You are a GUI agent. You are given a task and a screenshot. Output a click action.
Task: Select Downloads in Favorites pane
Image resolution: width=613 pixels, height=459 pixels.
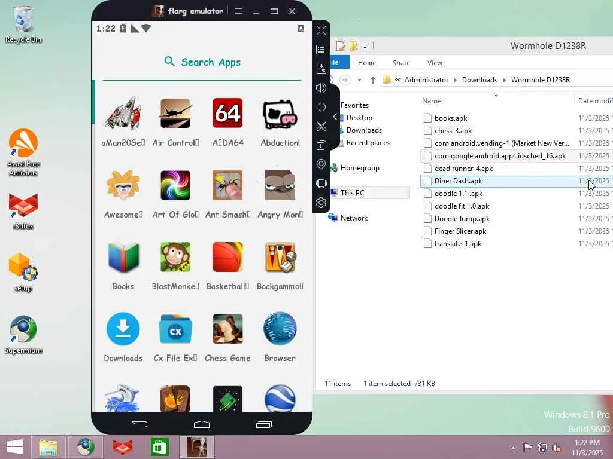click(364, 130)
